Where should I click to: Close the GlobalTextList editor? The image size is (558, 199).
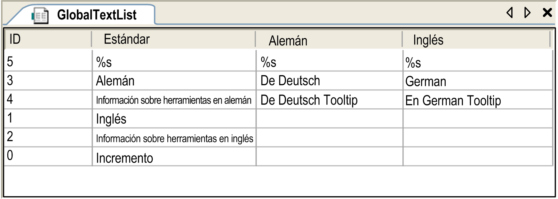(x=547, y=13)
